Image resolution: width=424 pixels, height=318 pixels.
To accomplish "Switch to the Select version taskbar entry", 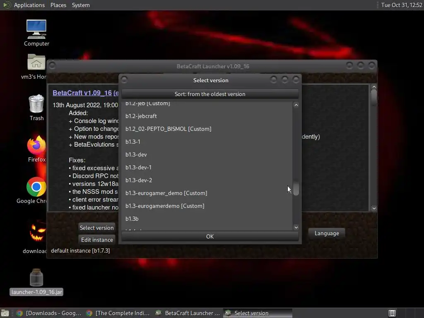I will [x=258, y=313].
